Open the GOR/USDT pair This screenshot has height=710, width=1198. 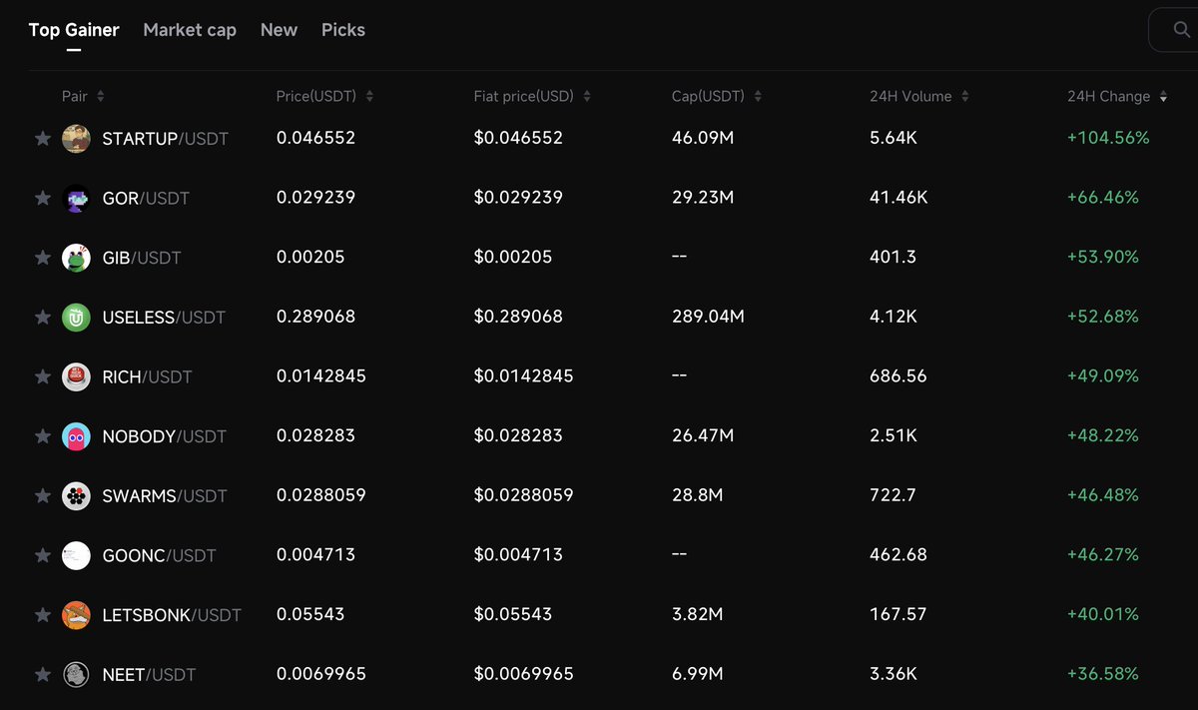point(146,199)
